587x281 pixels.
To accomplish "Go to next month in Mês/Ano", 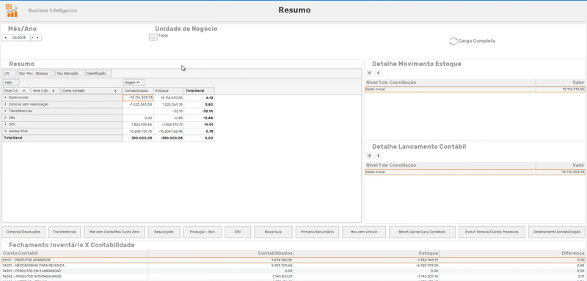I will (38, 38).
